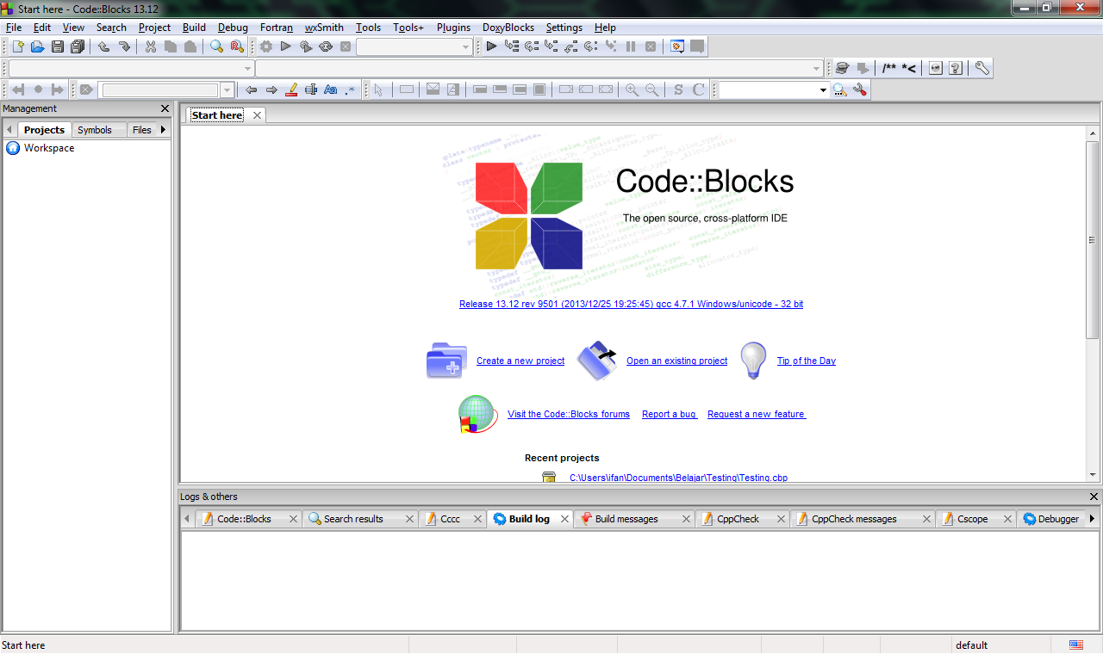Run doxywizard from DoxyBlocks toolbar

coord(843,68)
